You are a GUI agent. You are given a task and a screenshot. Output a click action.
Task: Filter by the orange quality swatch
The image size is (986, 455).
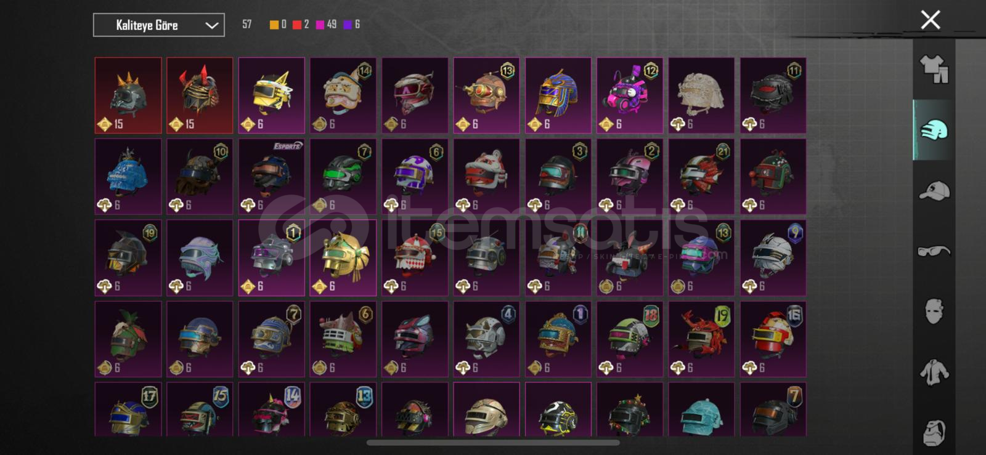(x=274, y=25)
